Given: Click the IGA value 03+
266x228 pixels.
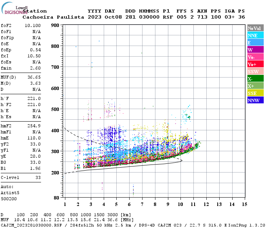Looking at the screenshot, I should point(230,17).
